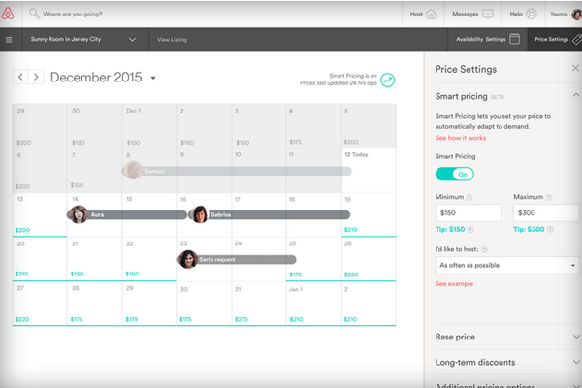Open the hamburger menu icon
The image size is (582, 388).
click(9, 40)
